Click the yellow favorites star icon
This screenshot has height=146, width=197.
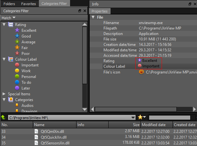(x=140, y=117)
